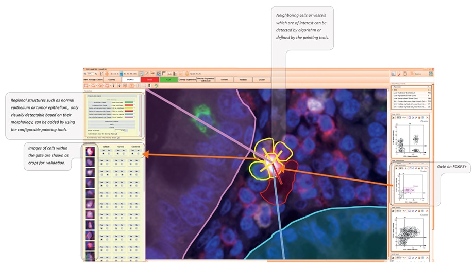Click the zoom-out magnifier icon

[x=86, y=74]
